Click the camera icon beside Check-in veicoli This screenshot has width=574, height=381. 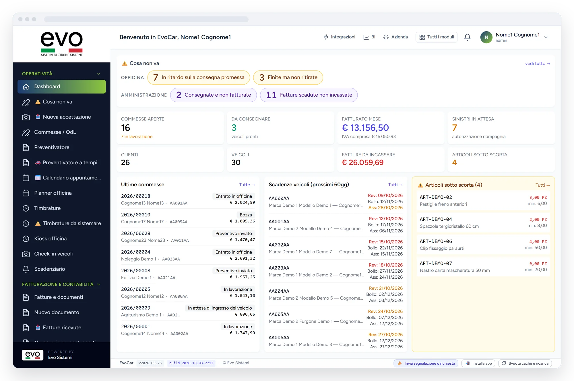(x=26, y=254)
